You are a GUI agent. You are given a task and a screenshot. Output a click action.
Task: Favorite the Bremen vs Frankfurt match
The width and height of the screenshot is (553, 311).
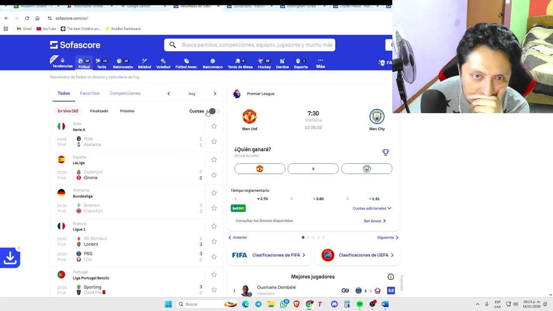click(214, 208)
